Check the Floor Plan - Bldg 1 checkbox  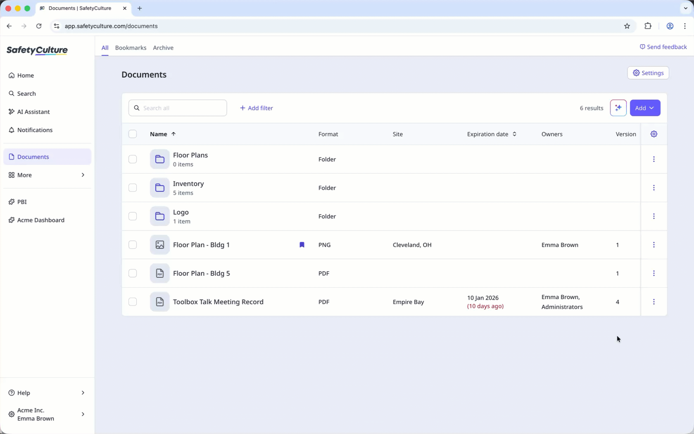click(133, 245)
